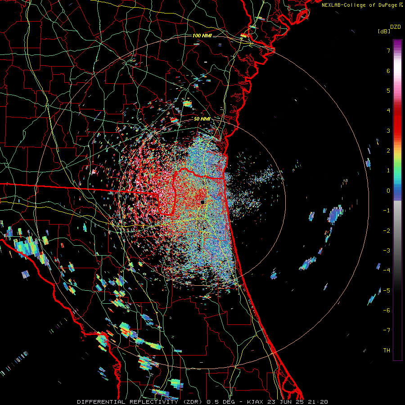Viewport: 405px width, 405px height.
Task: Click the Differential Reflectivity product caption at bottom
Action: coord(202,402)
